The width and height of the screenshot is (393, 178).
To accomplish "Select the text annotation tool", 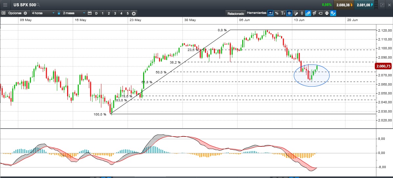I will 283,13.
